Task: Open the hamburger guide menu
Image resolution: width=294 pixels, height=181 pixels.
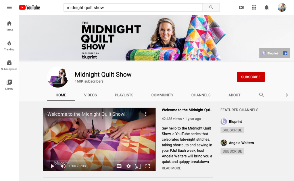Action: [x=9, y=7]
